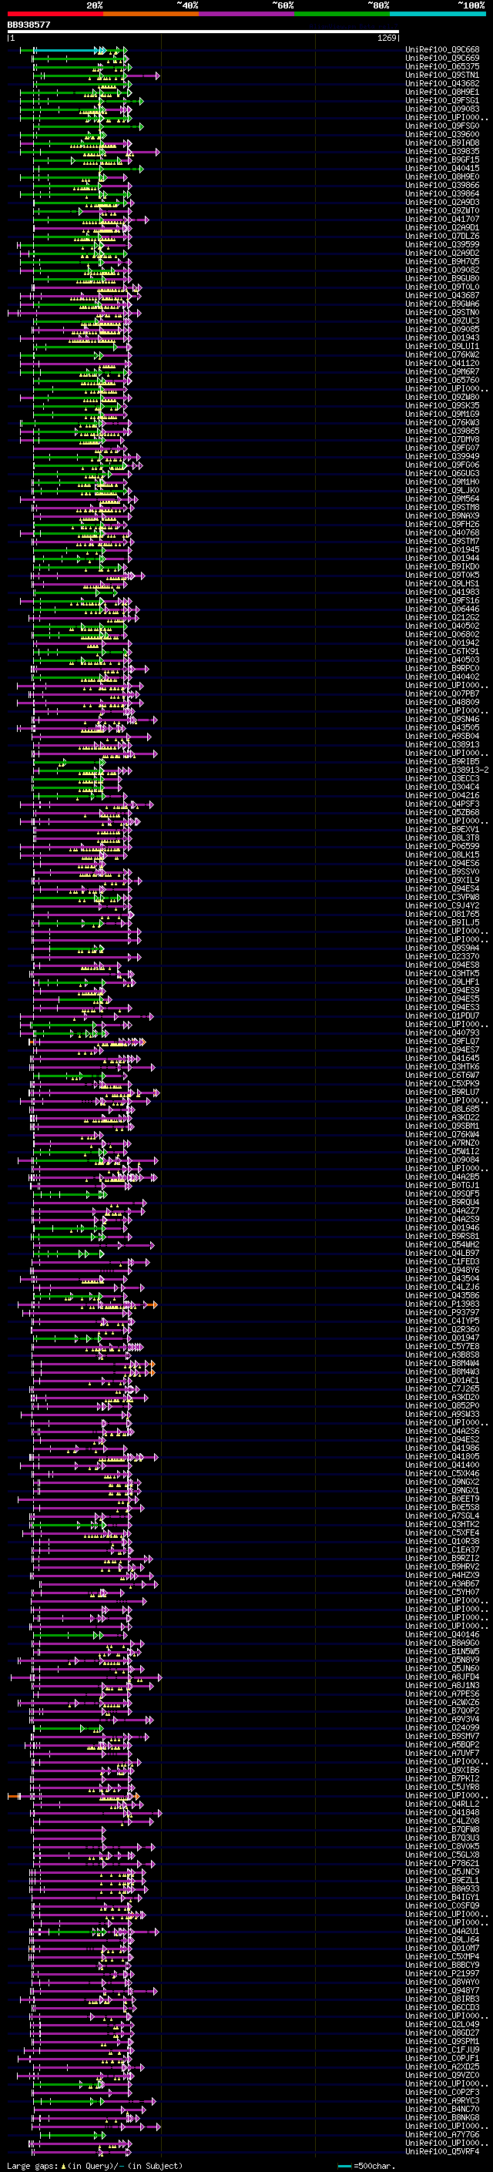Select the hit UniRef100_Q9C668

[x=442, y=50]
